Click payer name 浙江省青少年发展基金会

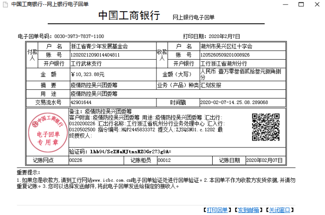click(99, 46)
